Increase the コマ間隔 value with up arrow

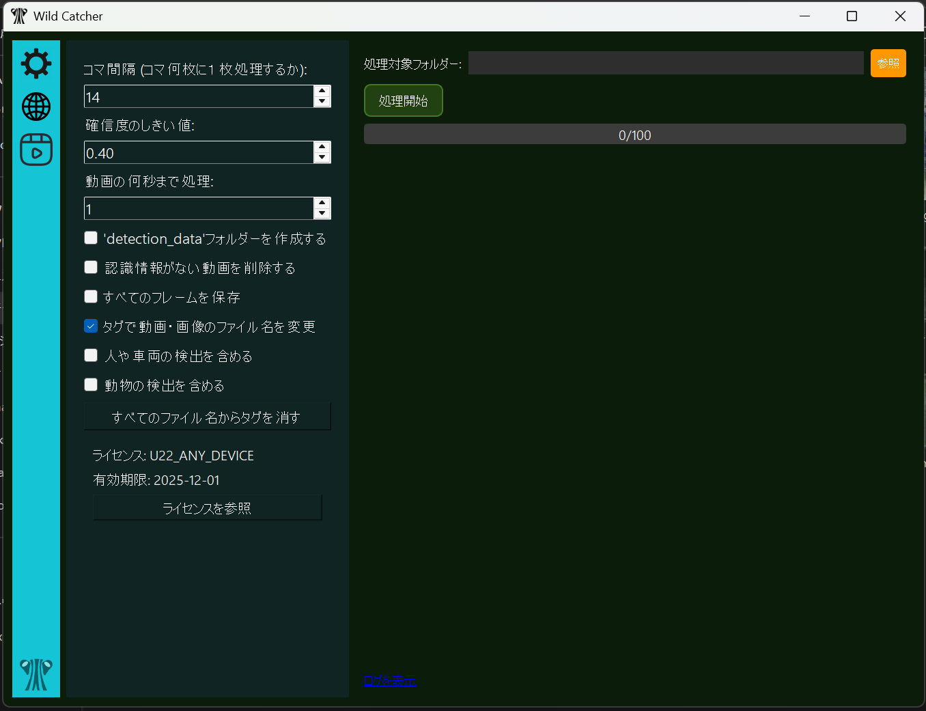point(322,91)
